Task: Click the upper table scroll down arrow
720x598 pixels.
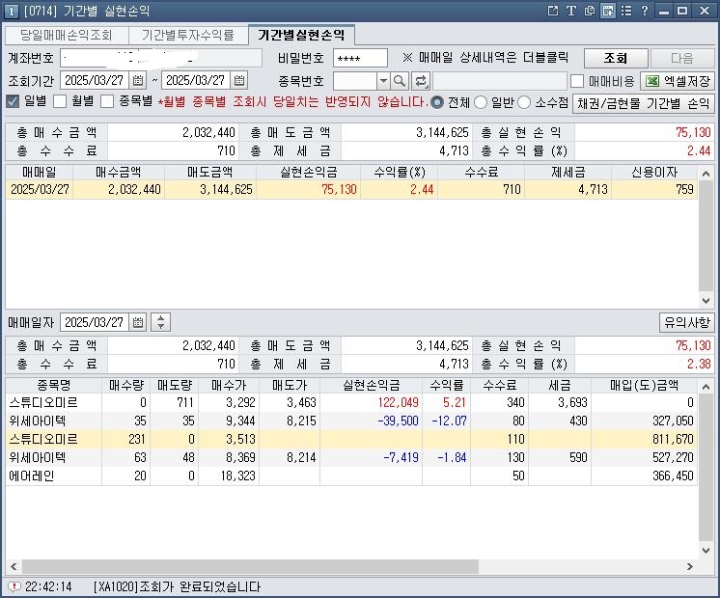Action: [706, 301]
